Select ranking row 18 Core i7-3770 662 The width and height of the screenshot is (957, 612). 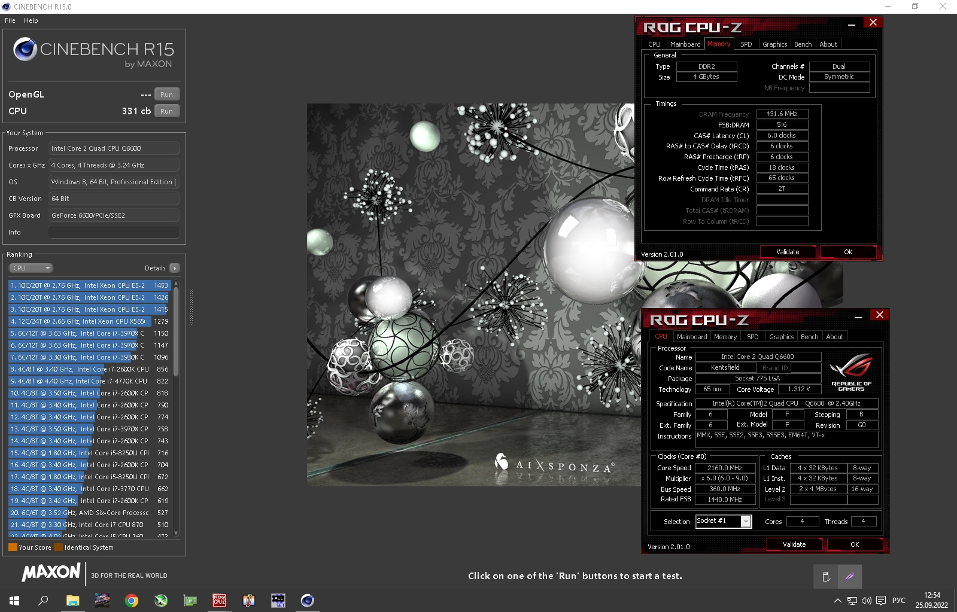89,489
